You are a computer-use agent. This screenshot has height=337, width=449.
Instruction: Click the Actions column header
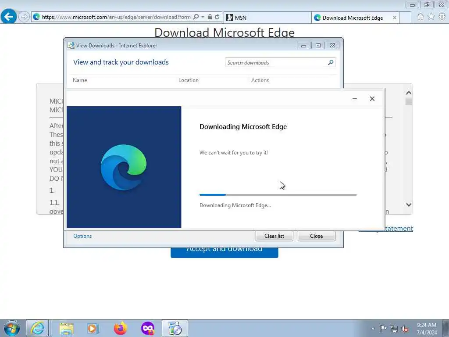click(x=260, y=80)
